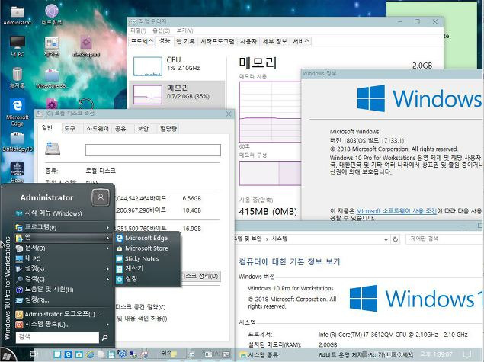Click the Administrator user picture in start menu

point(101,197)
